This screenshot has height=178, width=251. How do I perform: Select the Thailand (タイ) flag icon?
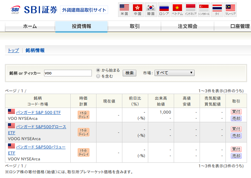217,10
